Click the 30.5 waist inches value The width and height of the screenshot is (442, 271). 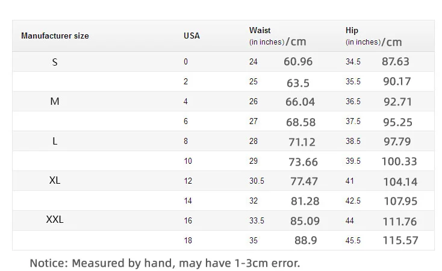click(257, 181)
